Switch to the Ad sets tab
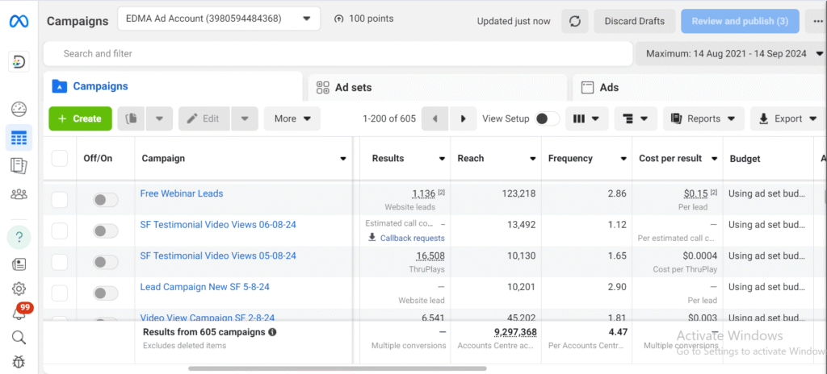This screenshot has width=827, height=374. [436, 87]
